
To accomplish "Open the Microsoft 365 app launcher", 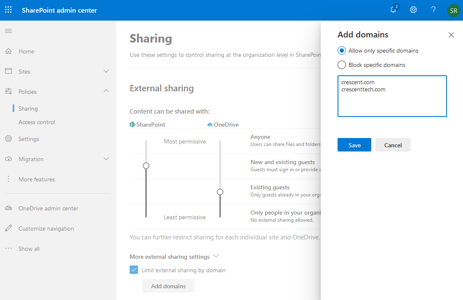I will click(x=8, y=10).
